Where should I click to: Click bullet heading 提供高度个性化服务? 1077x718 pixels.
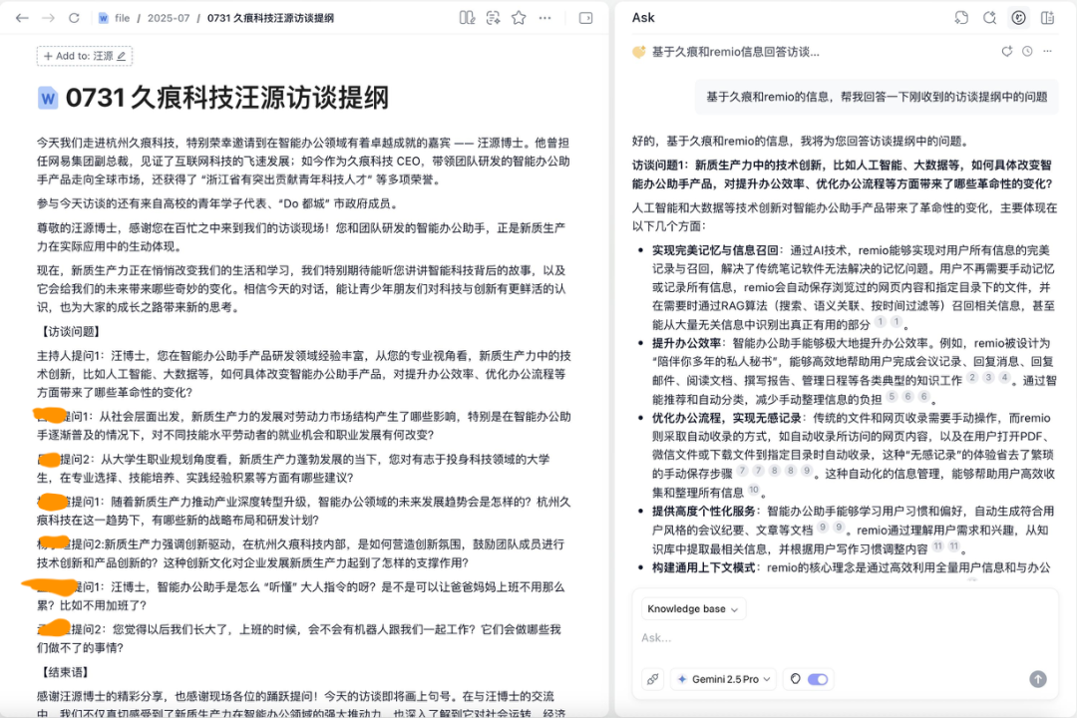703,512
